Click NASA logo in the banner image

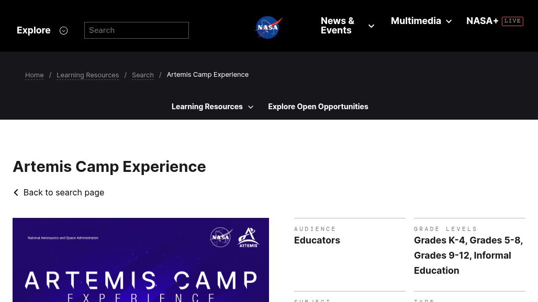point(221,237)
